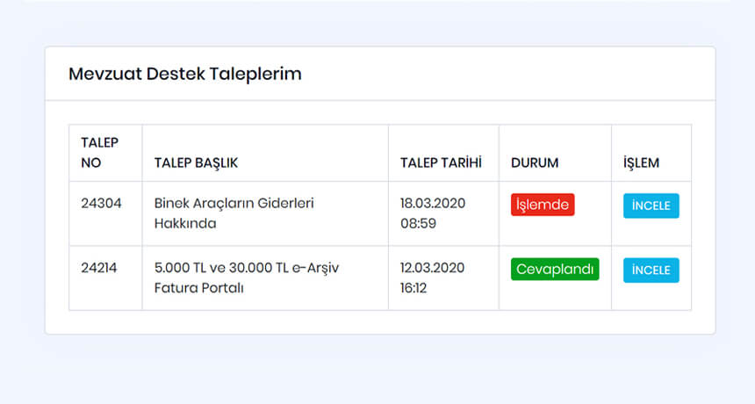The width and height of the screenshot is (755, 404).
Task: Click the red İşlemde status badge
Action: (543, 205)
